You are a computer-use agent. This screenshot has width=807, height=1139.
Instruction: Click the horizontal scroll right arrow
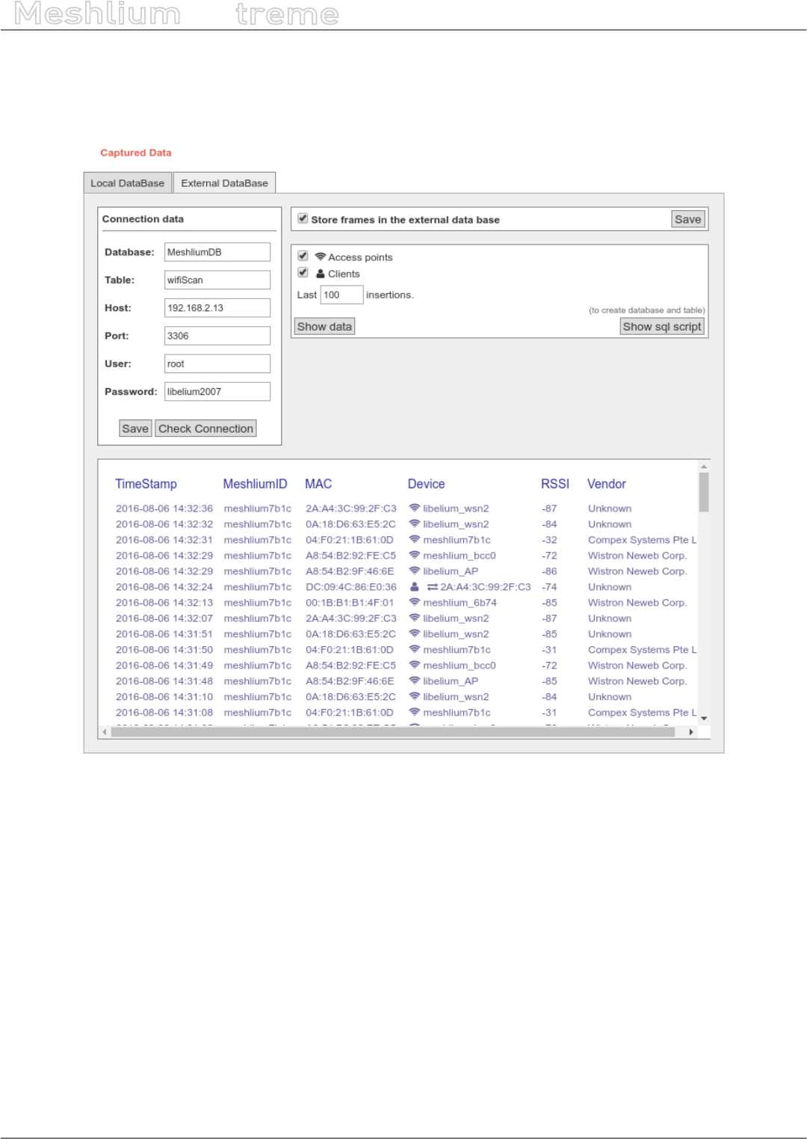[x=691, y=732]
